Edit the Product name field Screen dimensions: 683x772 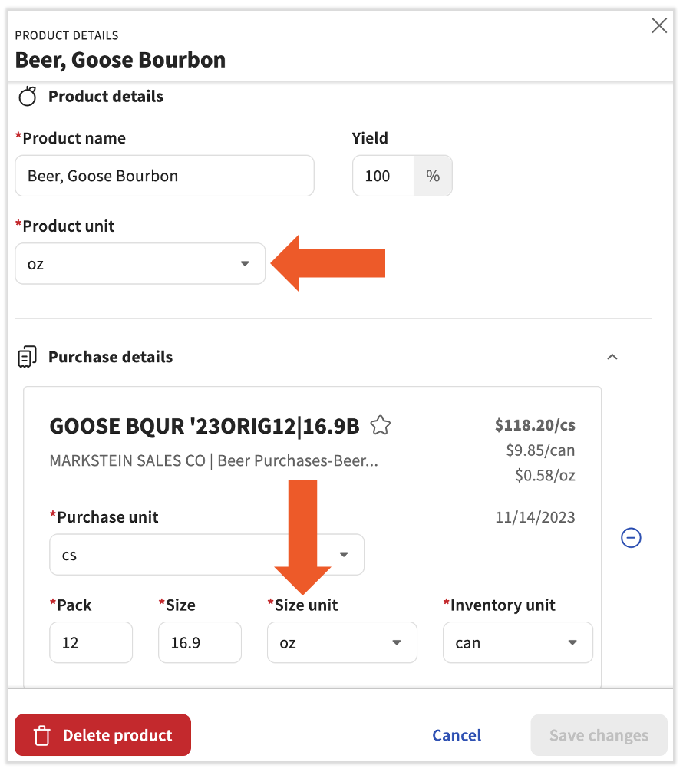click(164, 176)
